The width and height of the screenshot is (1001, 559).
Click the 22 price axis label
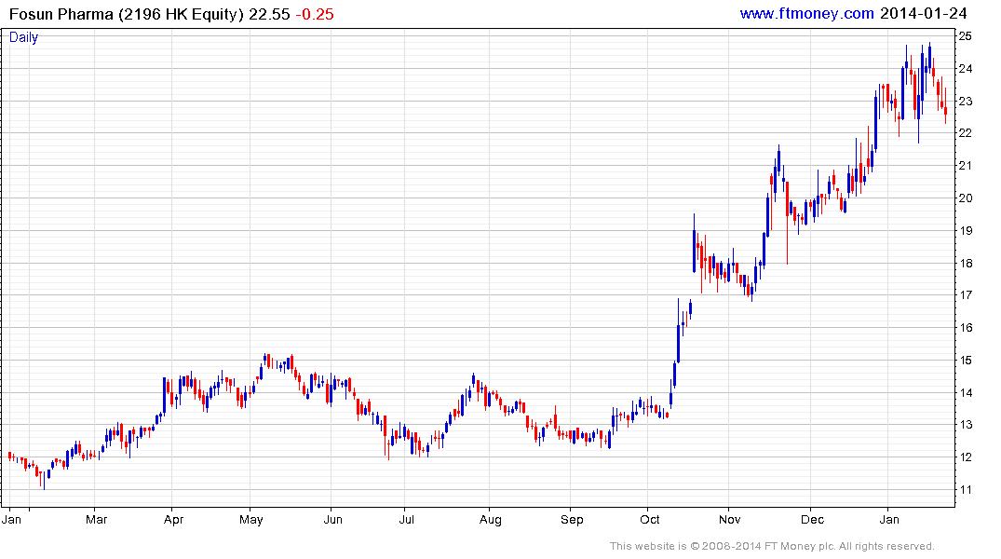(966, 133)
